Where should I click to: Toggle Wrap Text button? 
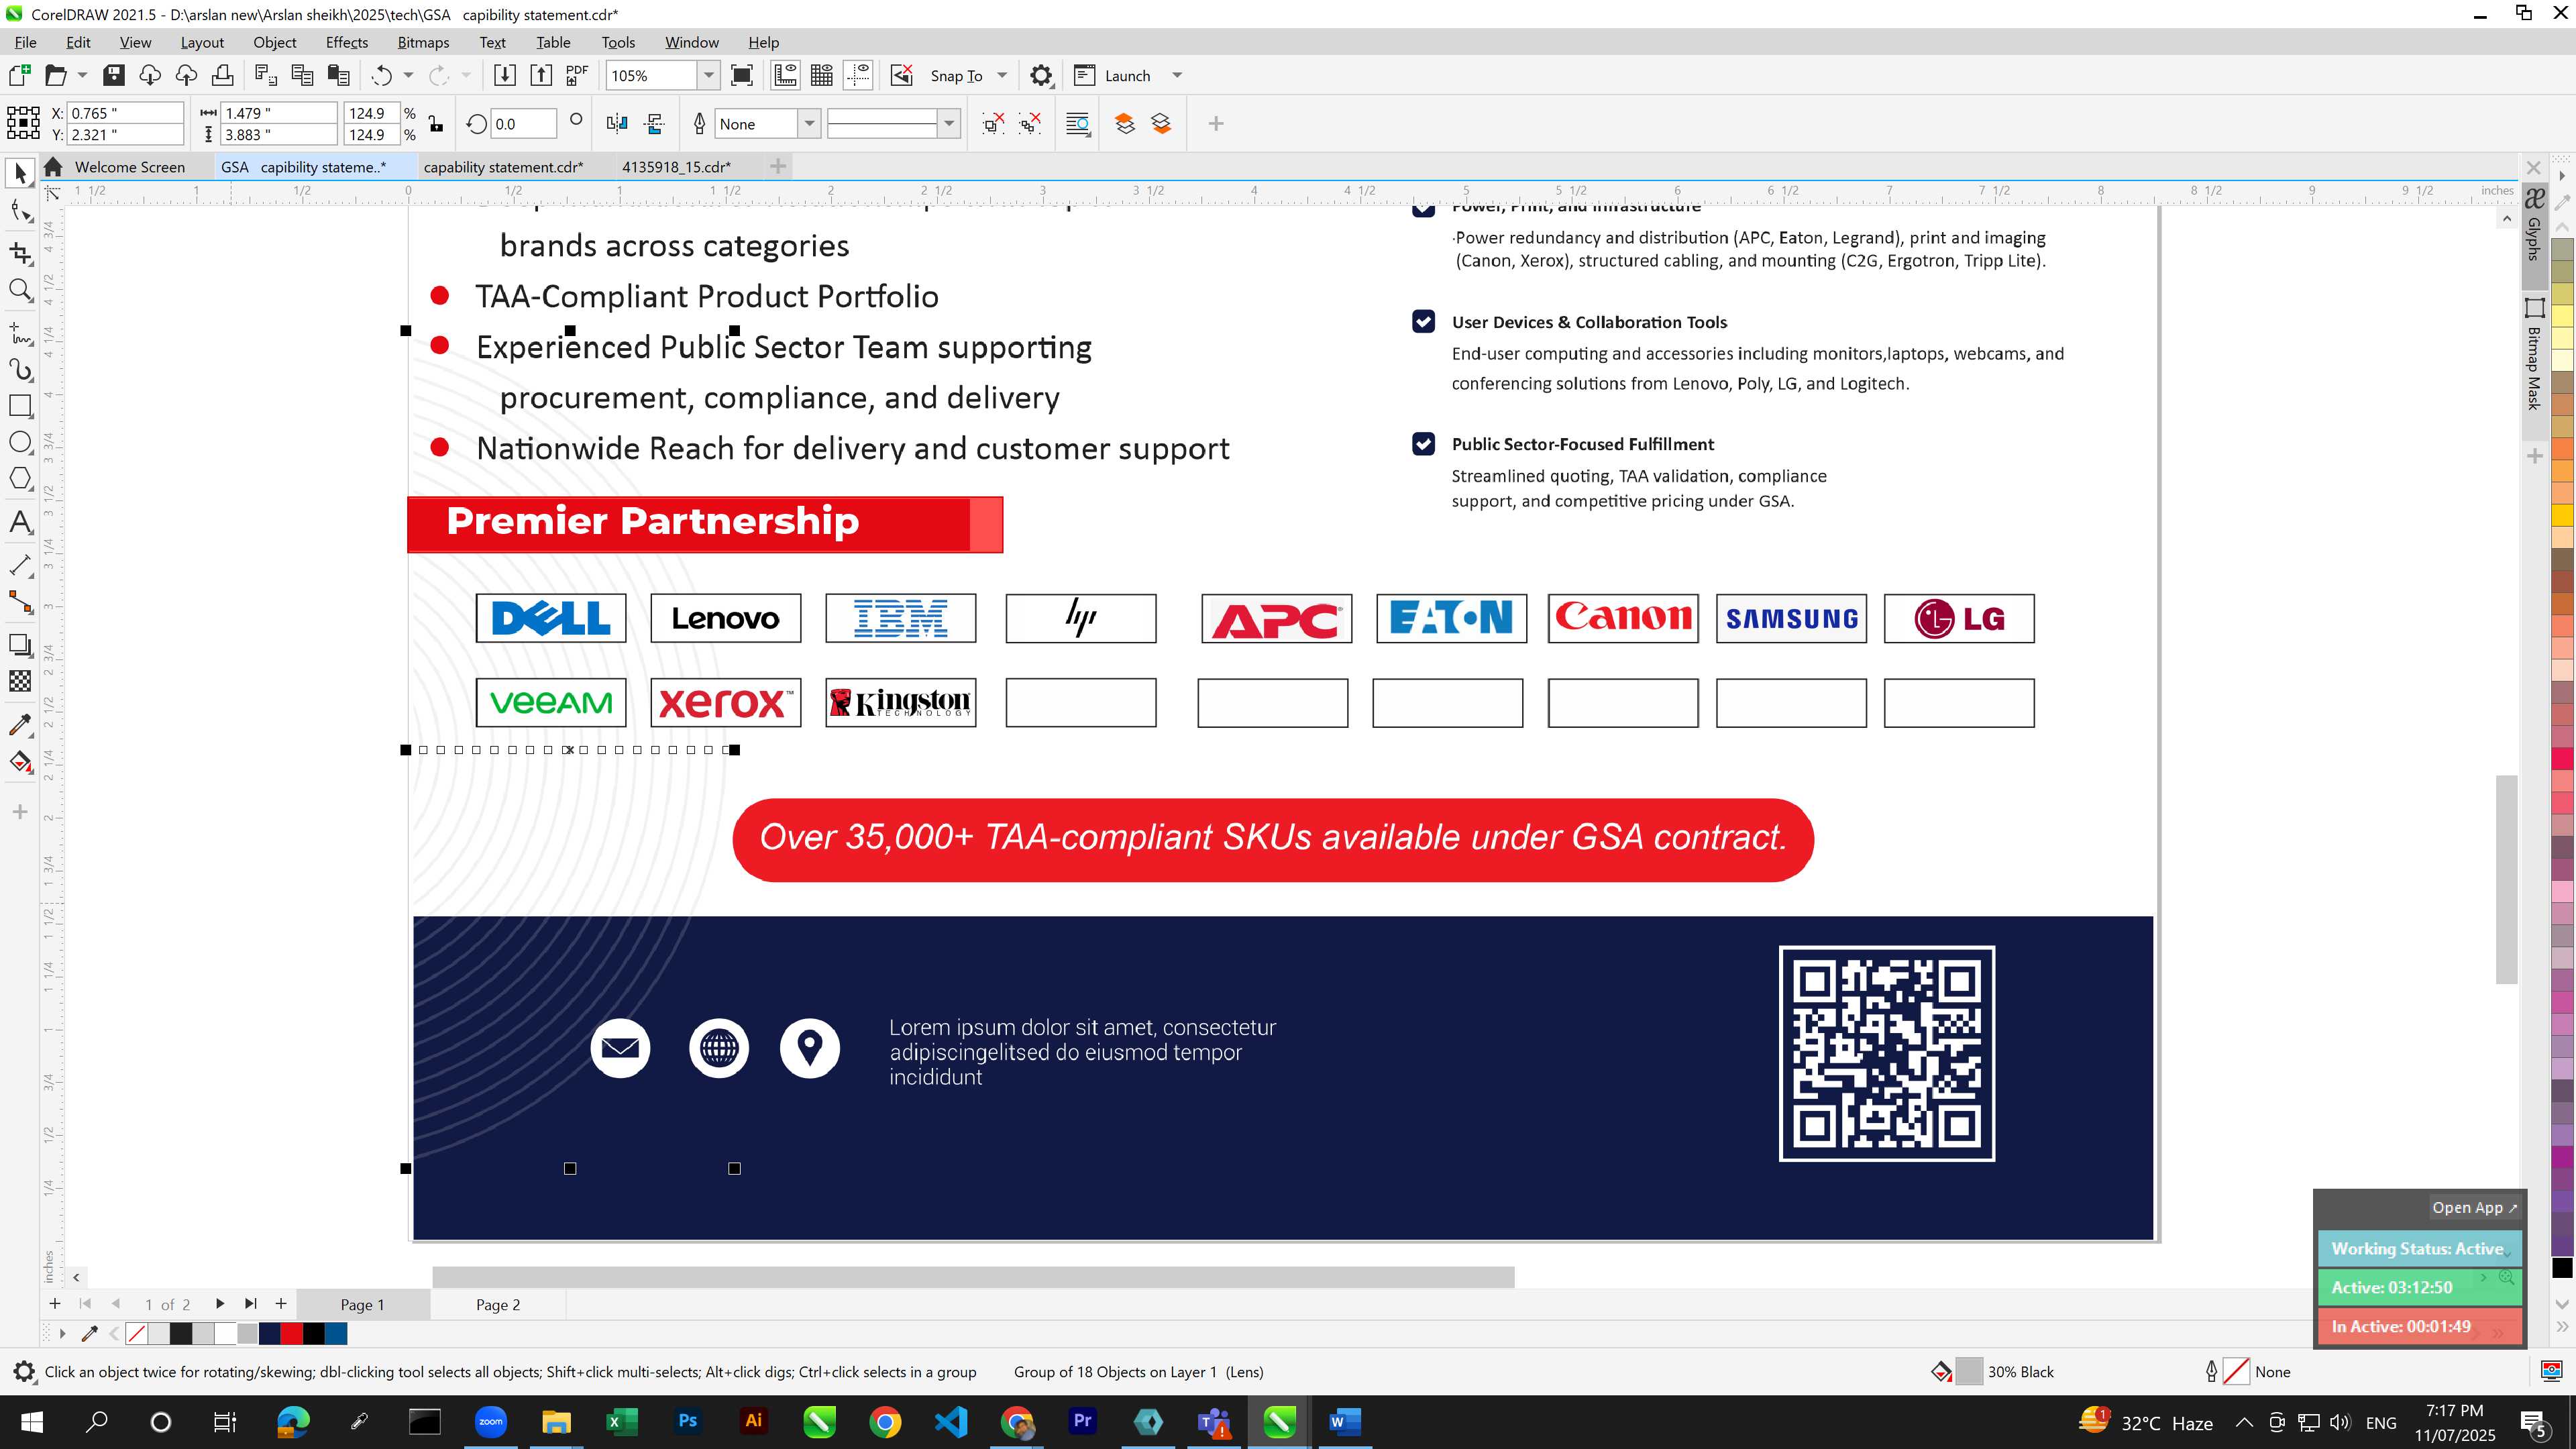(1078, 124)
